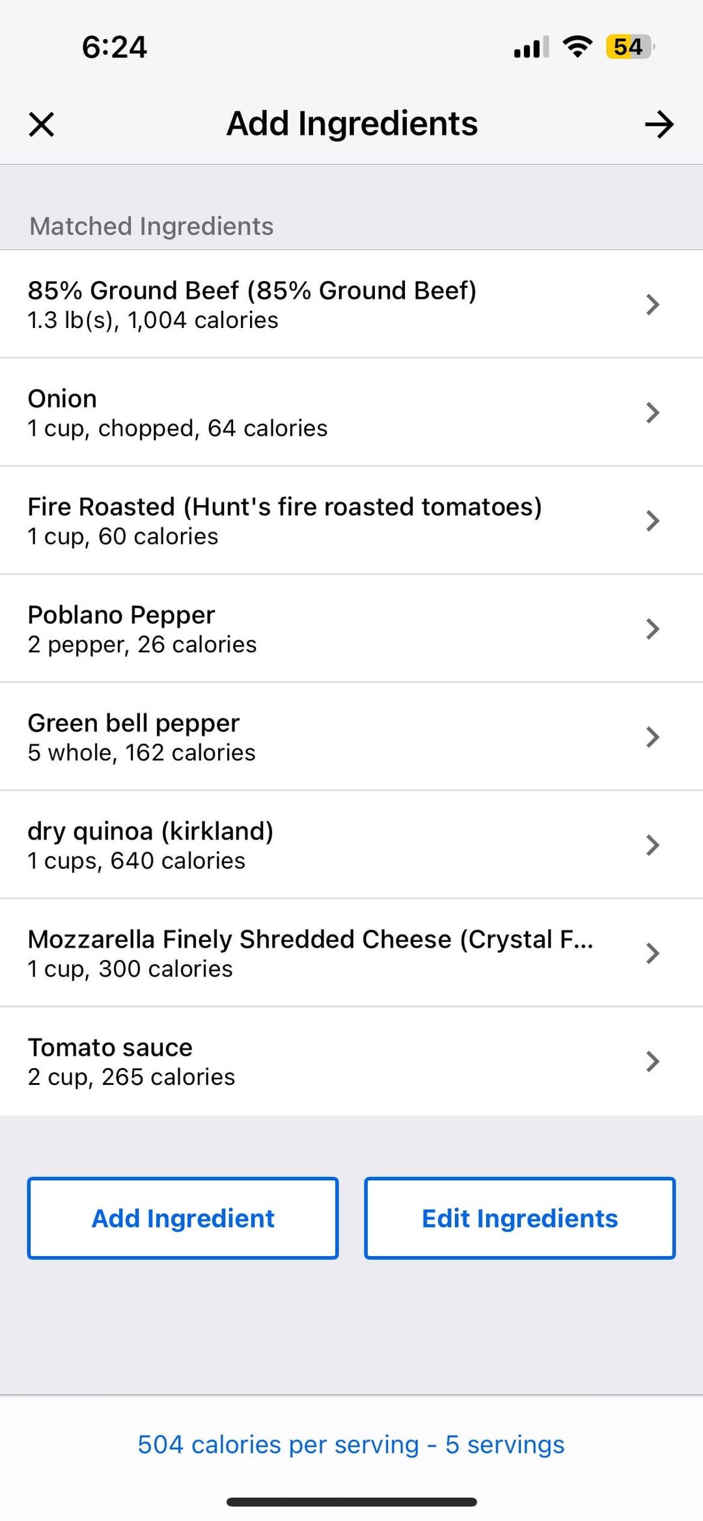Tap the forward arrow to continue
Viewport: 703px width, 1521px height.
(x=659, y=124)
